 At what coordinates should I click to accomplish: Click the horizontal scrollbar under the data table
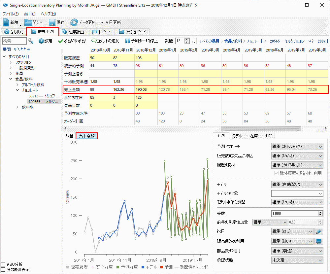[261, 128]
